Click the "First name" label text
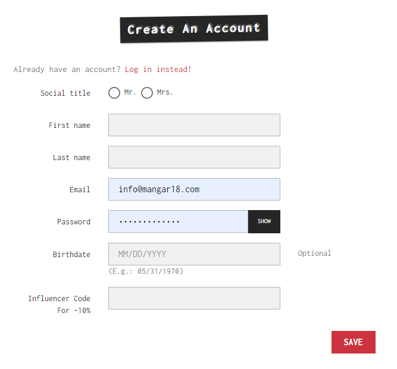This screenshot has height=369, width=397. click(70, 126)
